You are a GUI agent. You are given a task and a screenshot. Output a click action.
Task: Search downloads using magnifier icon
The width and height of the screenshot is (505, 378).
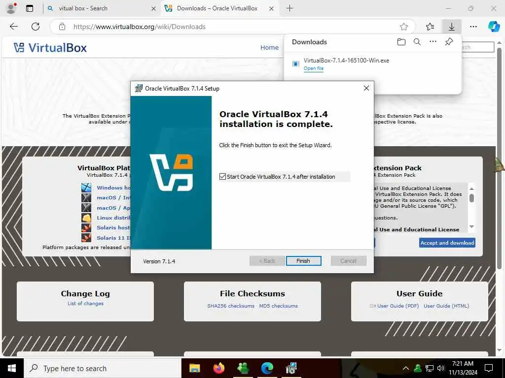pyautogui.click(x=417, y=42)
